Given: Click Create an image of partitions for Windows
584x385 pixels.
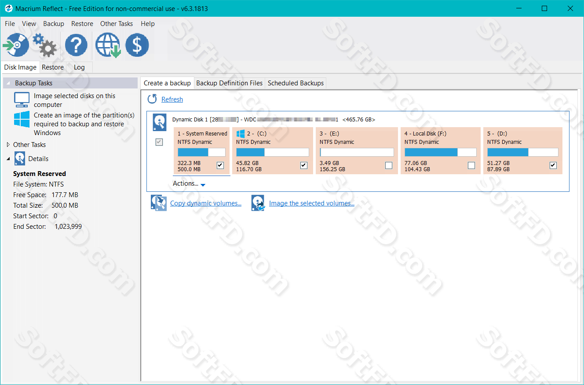Looking at the screenshot, I should click(x=84, y=124).
